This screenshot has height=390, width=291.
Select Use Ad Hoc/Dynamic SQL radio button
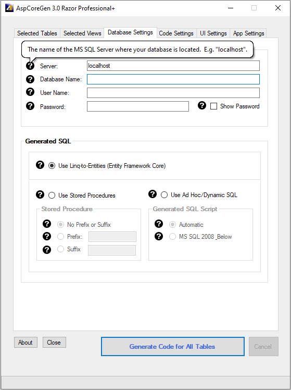[x=164, y=195]
